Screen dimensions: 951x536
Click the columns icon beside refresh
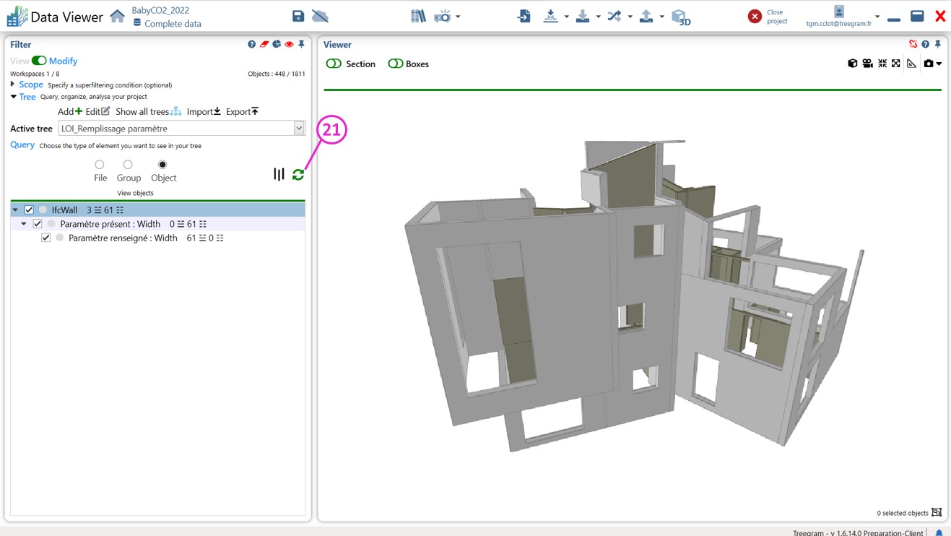pos(279,174)
